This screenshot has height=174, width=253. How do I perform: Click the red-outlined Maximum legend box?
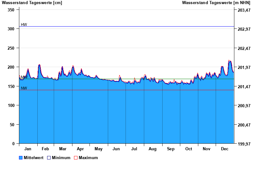[76, 158]
